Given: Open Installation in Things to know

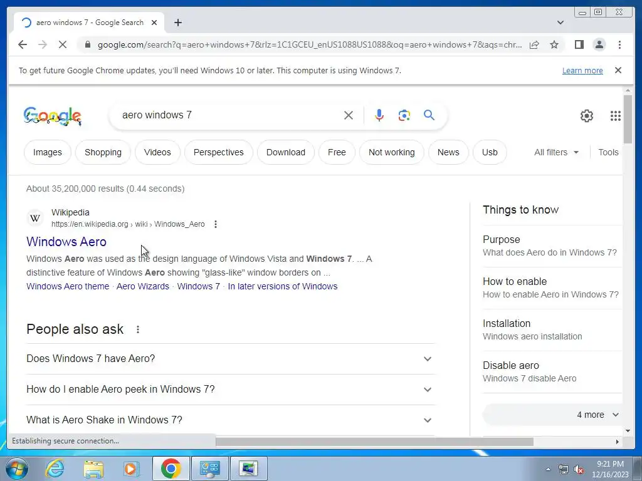Looking at the screenshot, I should point(552,329).
